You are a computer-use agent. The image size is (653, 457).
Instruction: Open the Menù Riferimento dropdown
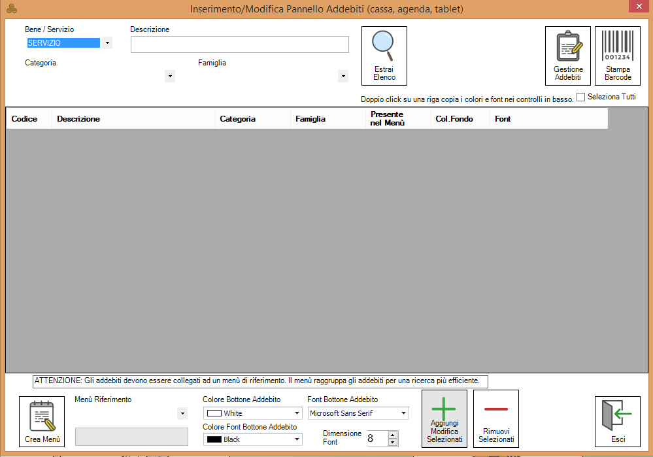(182, 413)
